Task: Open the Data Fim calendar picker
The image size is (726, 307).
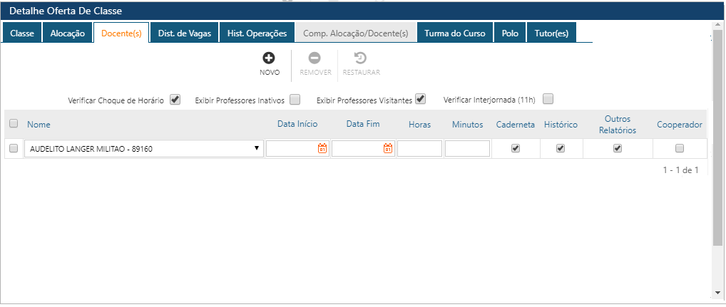Action: [388, 149]
